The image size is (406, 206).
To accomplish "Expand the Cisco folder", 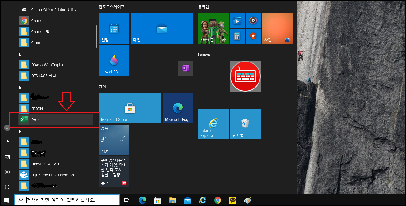I will (x=56, y=43).
